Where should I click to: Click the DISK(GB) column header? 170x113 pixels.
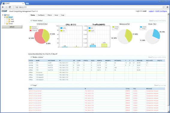[x=139, y=61]
